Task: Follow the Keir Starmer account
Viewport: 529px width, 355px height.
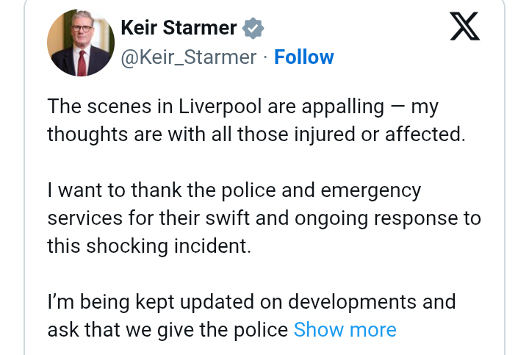Action: 303,57
